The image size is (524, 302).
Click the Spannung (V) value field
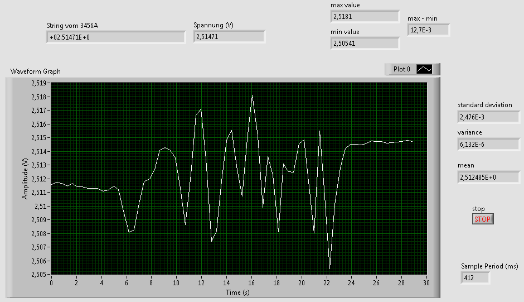229,36
